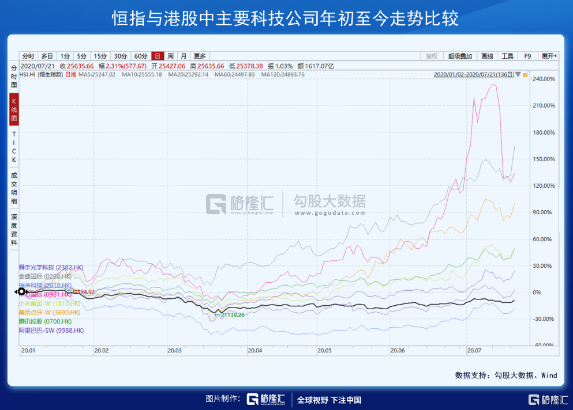Click the turnover 1617.07亿 value

319,66
